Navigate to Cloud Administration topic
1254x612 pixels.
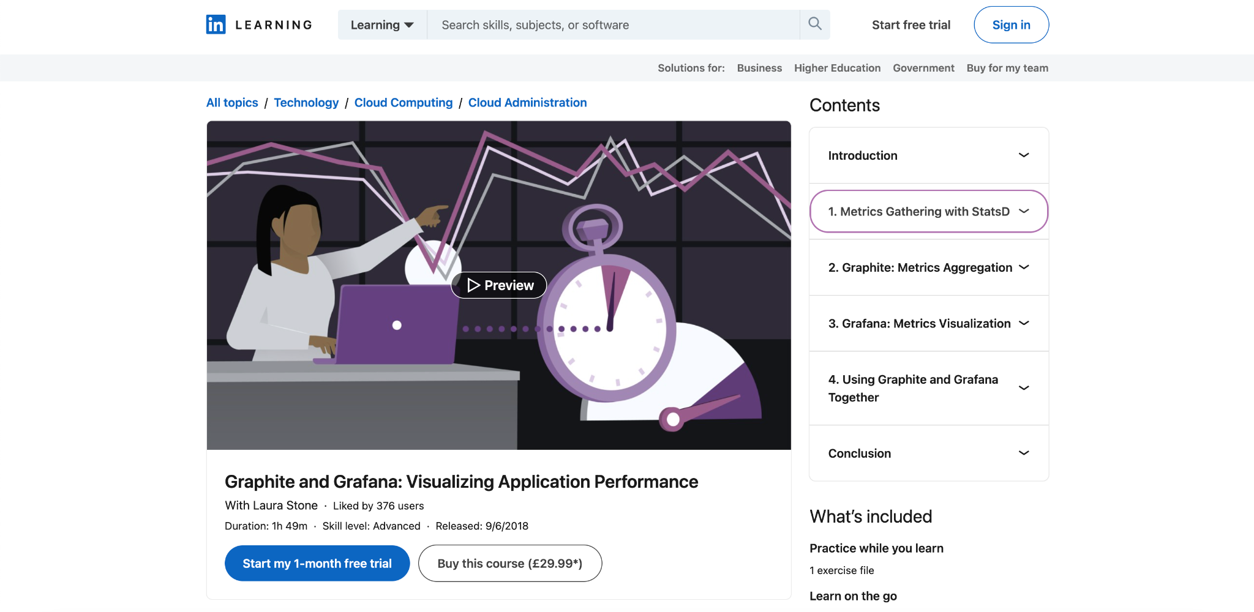527,102
